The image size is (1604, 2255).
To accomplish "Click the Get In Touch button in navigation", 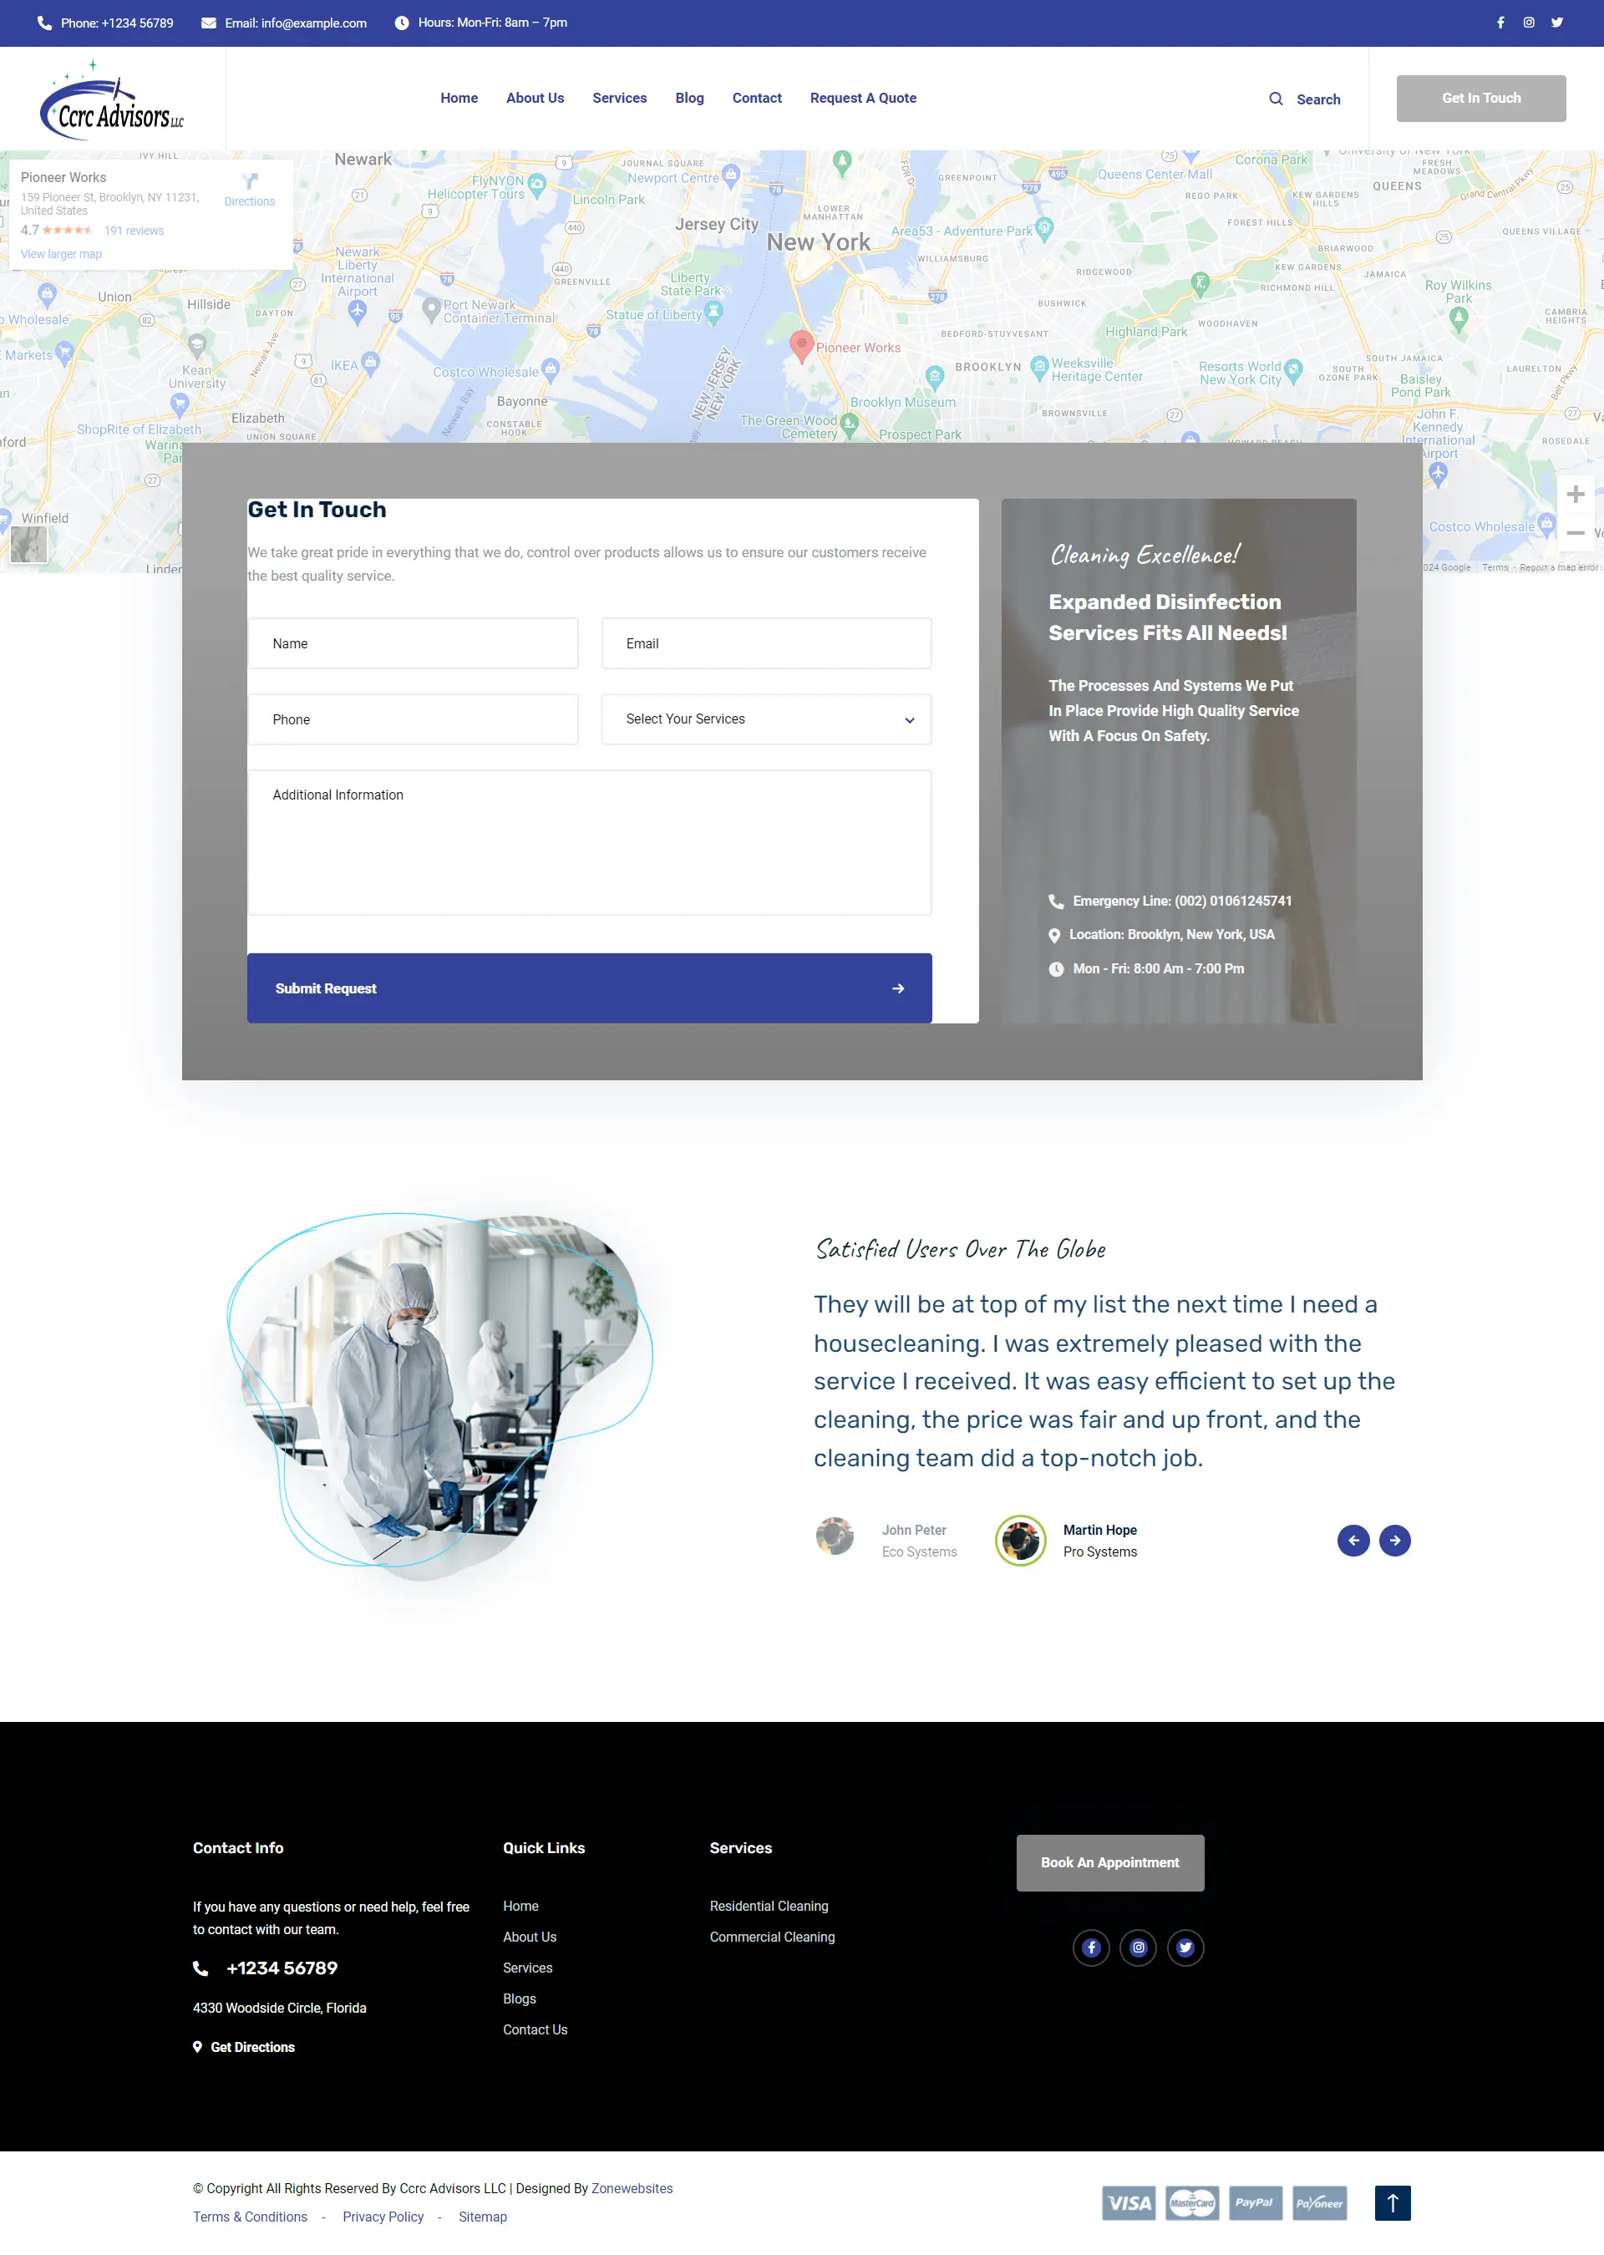I will (x=1479, y=97).
